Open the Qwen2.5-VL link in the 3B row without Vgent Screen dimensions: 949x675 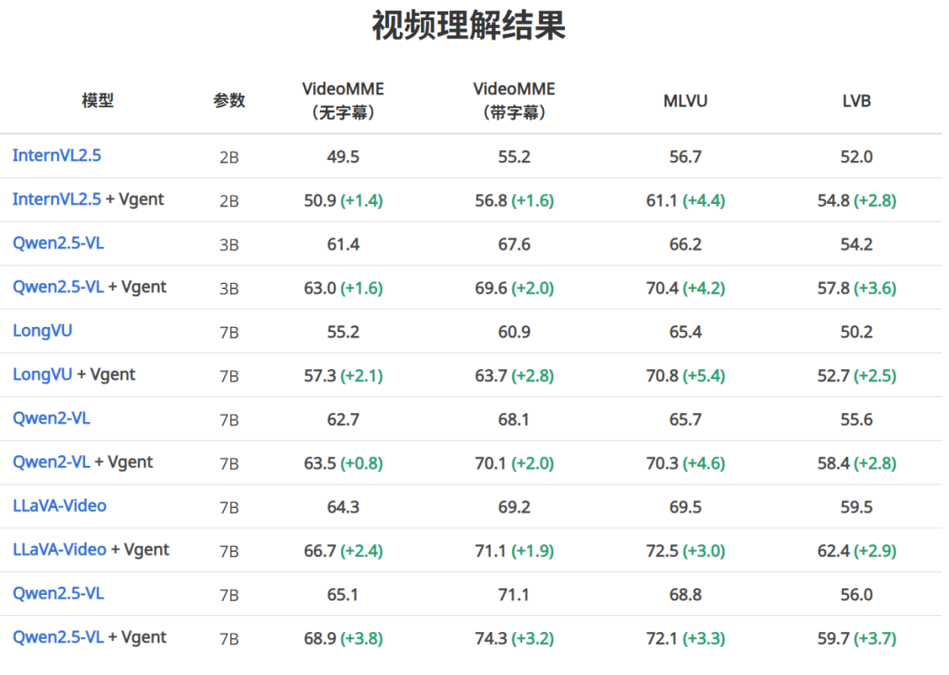click(x=58, y=243)
